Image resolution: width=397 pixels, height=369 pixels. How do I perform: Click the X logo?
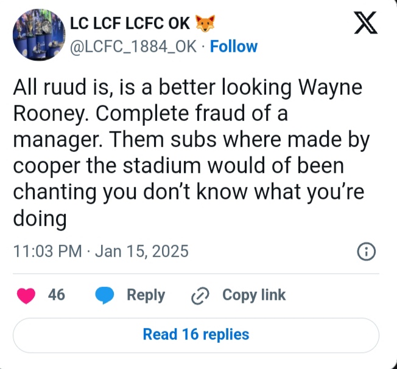[x=365, y=24]
